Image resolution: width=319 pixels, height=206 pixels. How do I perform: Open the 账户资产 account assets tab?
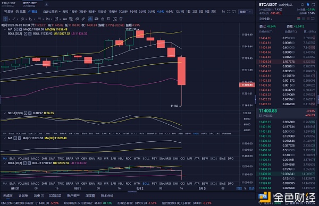(73, 195)
